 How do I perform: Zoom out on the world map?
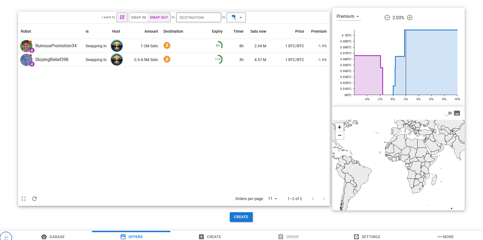click(340, 135)
